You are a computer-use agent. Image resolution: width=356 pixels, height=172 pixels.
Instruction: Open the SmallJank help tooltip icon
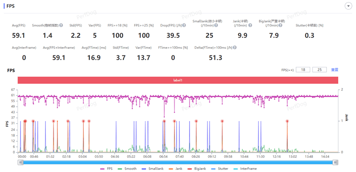point(216,25)
